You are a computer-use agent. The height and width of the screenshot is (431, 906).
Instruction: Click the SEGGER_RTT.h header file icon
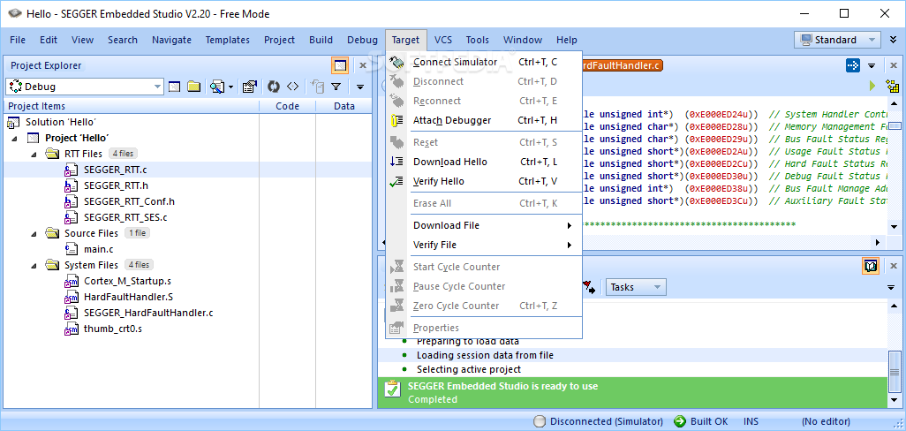click(x=71, y=186)
